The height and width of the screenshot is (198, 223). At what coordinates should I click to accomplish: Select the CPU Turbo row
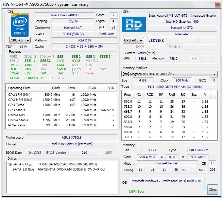pyautogui.click(x=62, y=105)
